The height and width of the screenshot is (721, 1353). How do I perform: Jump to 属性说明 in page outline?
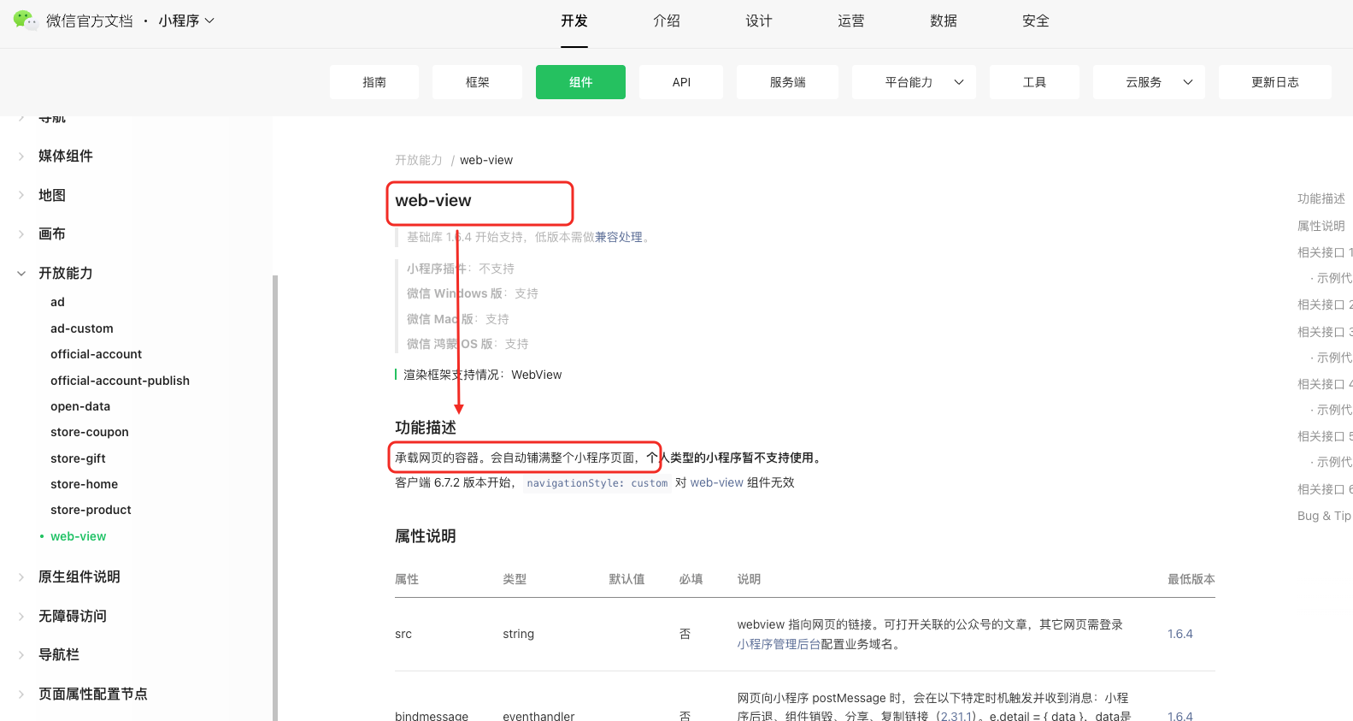click(x=1321, y=226)
